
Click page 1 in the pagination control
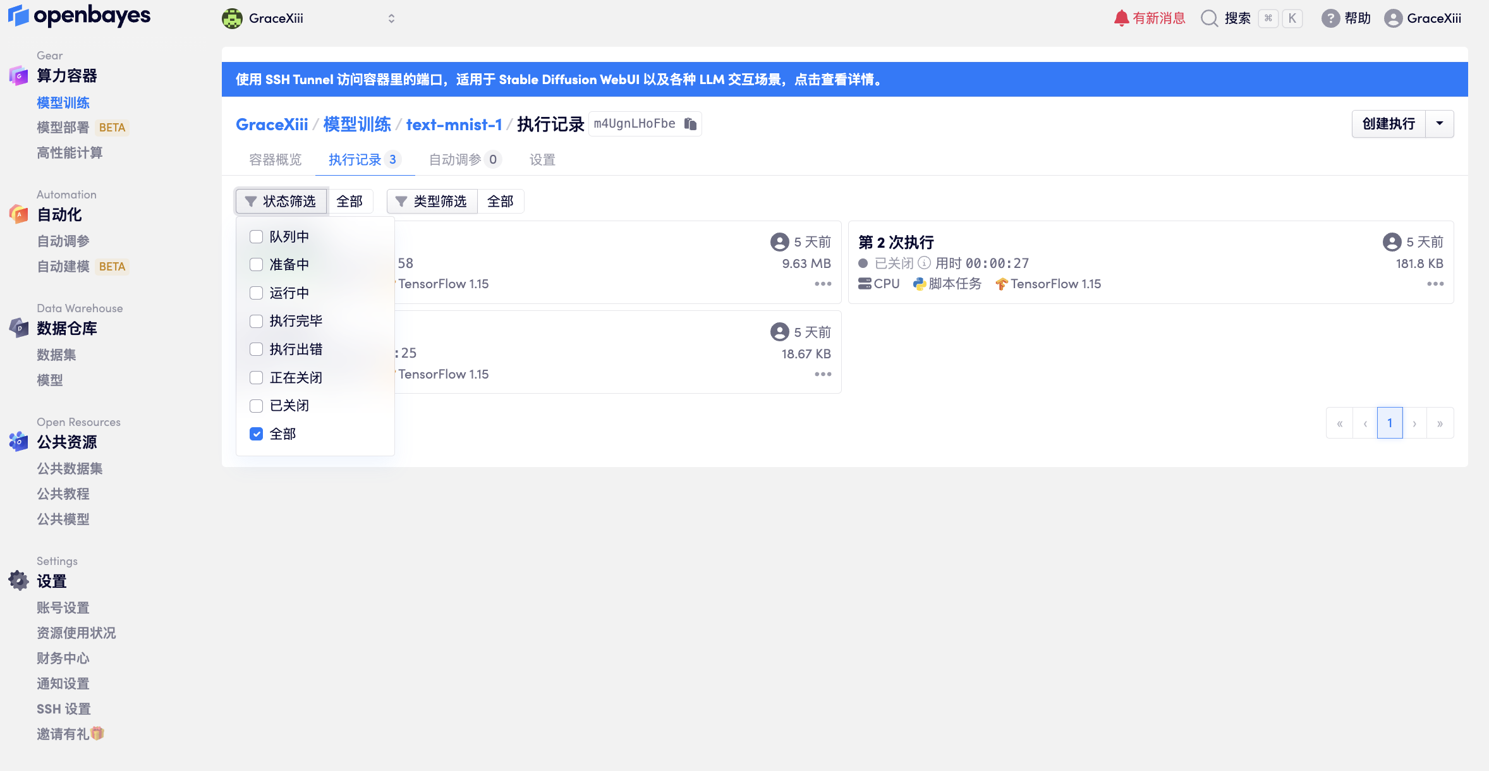[1390, 422]
